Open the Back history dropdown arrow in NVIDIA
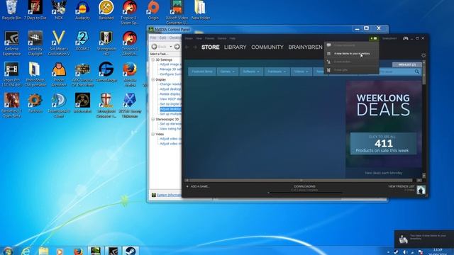Image resolution: width=454 pixels, height=255 pixels. pyautogui.click(x=171, y=47)
